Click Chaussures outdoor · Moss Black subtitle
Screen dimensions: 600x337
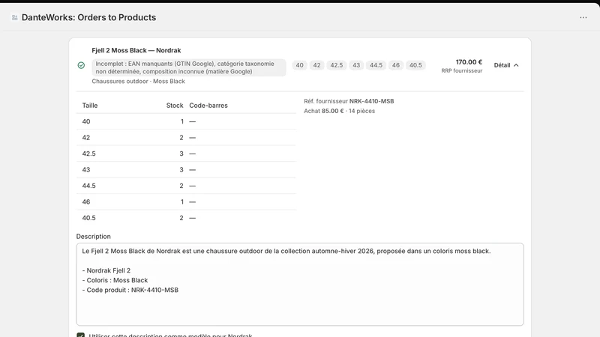(138, 82)
